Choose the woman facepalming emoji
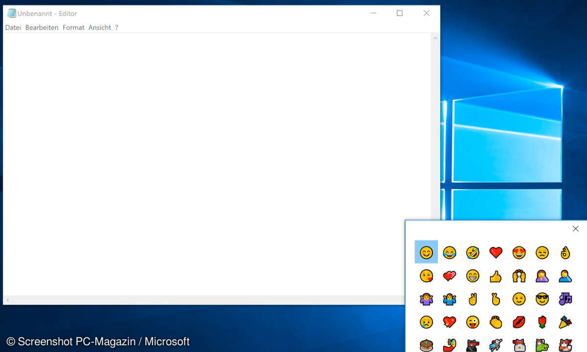Image resolution: width=587 pixels, height=352 pixels. click(x=542, y=276)
